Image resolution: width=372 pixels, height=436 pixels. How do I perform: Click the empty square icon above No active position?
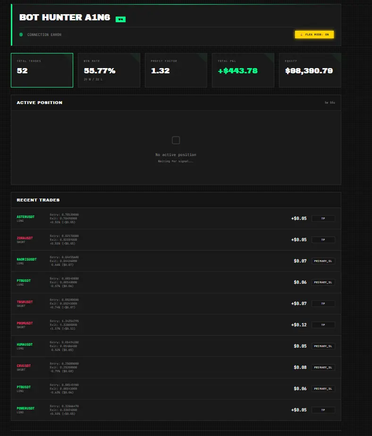click(x=176, y=140)
